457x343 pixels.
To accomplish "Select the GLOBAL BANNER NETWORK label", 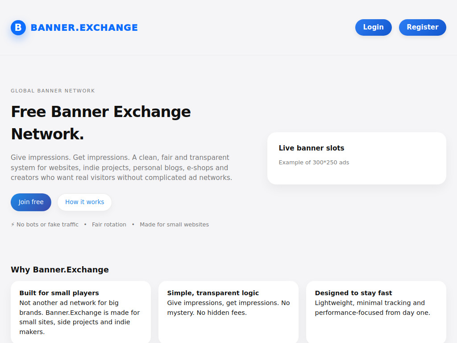I will (53, 91).
